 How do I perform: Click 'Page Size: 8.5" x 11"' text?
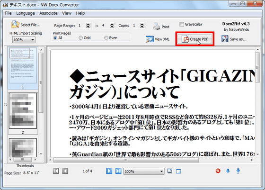click(22, 173)
